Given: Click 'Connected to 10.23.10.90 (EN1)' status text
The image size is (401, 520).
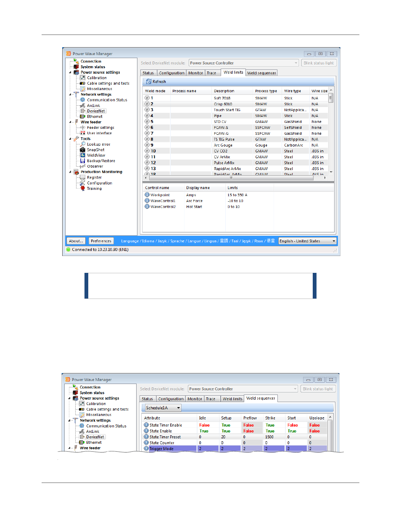Looking at the screenshot, I should tap(100, 250).
